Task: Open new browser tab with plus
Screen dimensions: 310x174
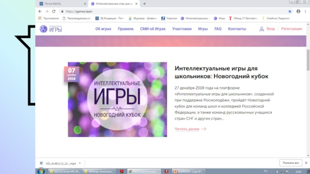Action: click(x=145, y=3)
